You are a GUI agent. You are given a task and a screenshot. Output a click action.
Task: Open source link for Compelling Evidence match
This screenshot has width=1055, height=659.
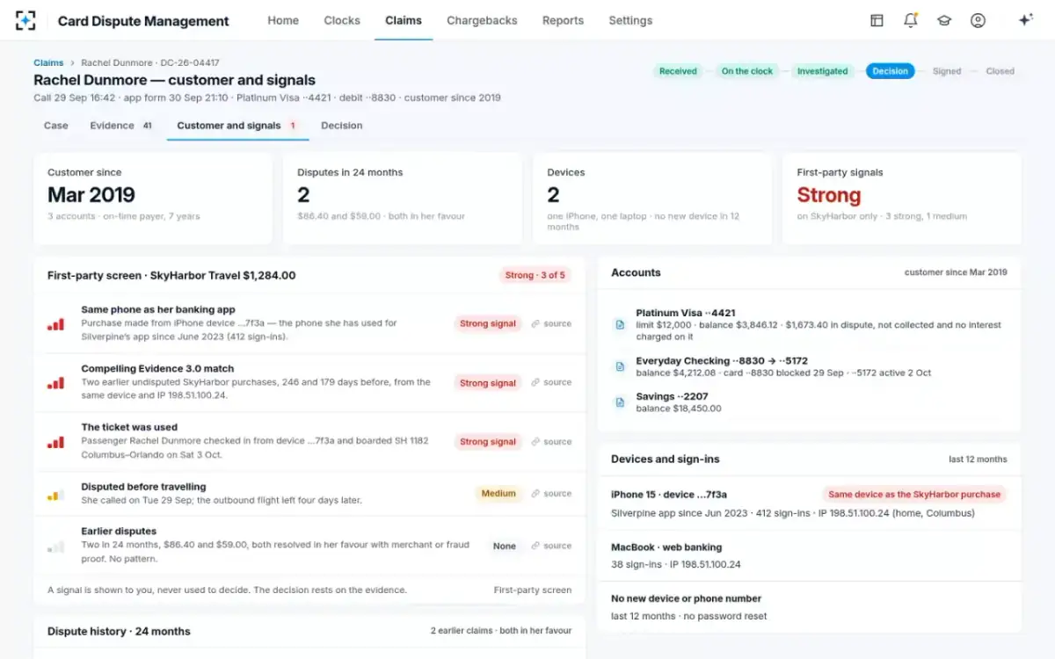551,382
